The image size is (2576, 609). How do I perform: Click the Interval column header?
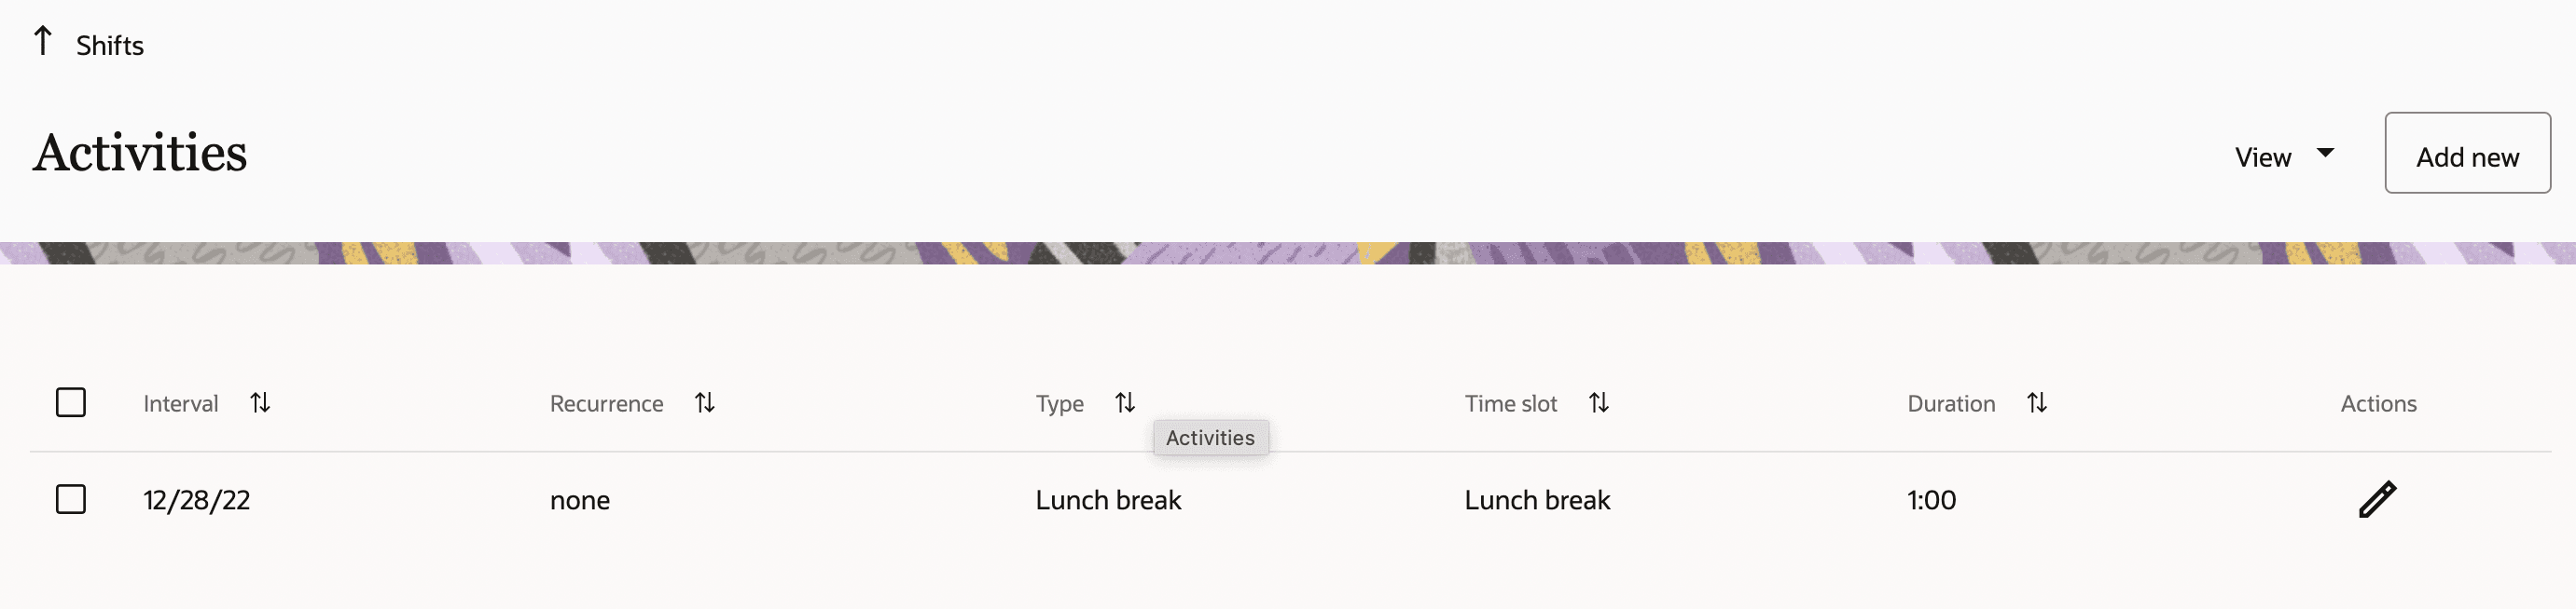click(181, 403)
